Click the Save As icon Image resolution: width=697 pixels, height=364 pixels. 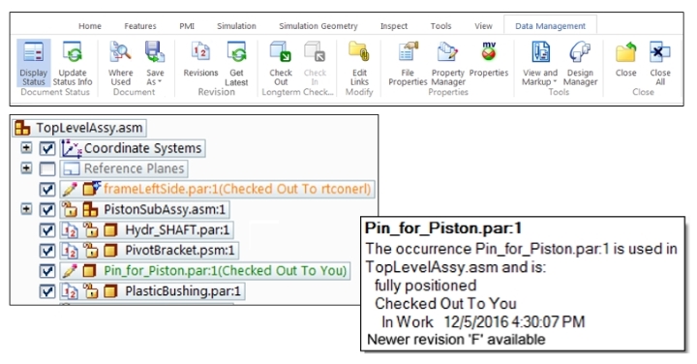click(x=155, y=52)
